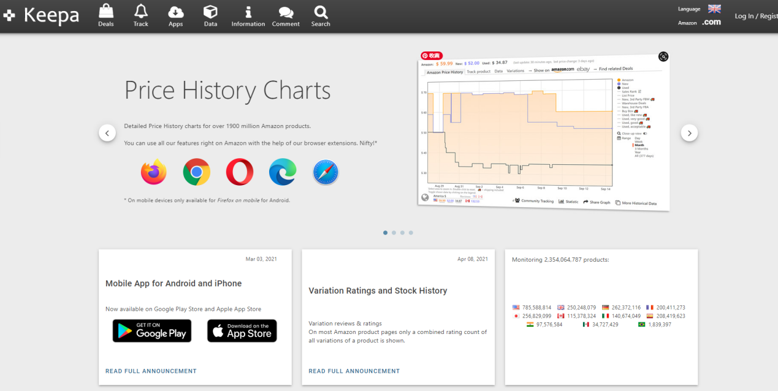This screenshot has width=778, height=391.
Task: Go to previous slide with left arrow
Action: click(107, 132)
